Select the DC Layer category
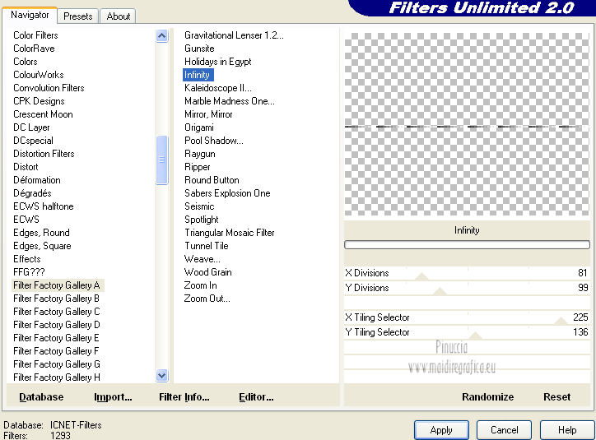The height and width of the screenshot is (440, 596). tap(31, 127)
